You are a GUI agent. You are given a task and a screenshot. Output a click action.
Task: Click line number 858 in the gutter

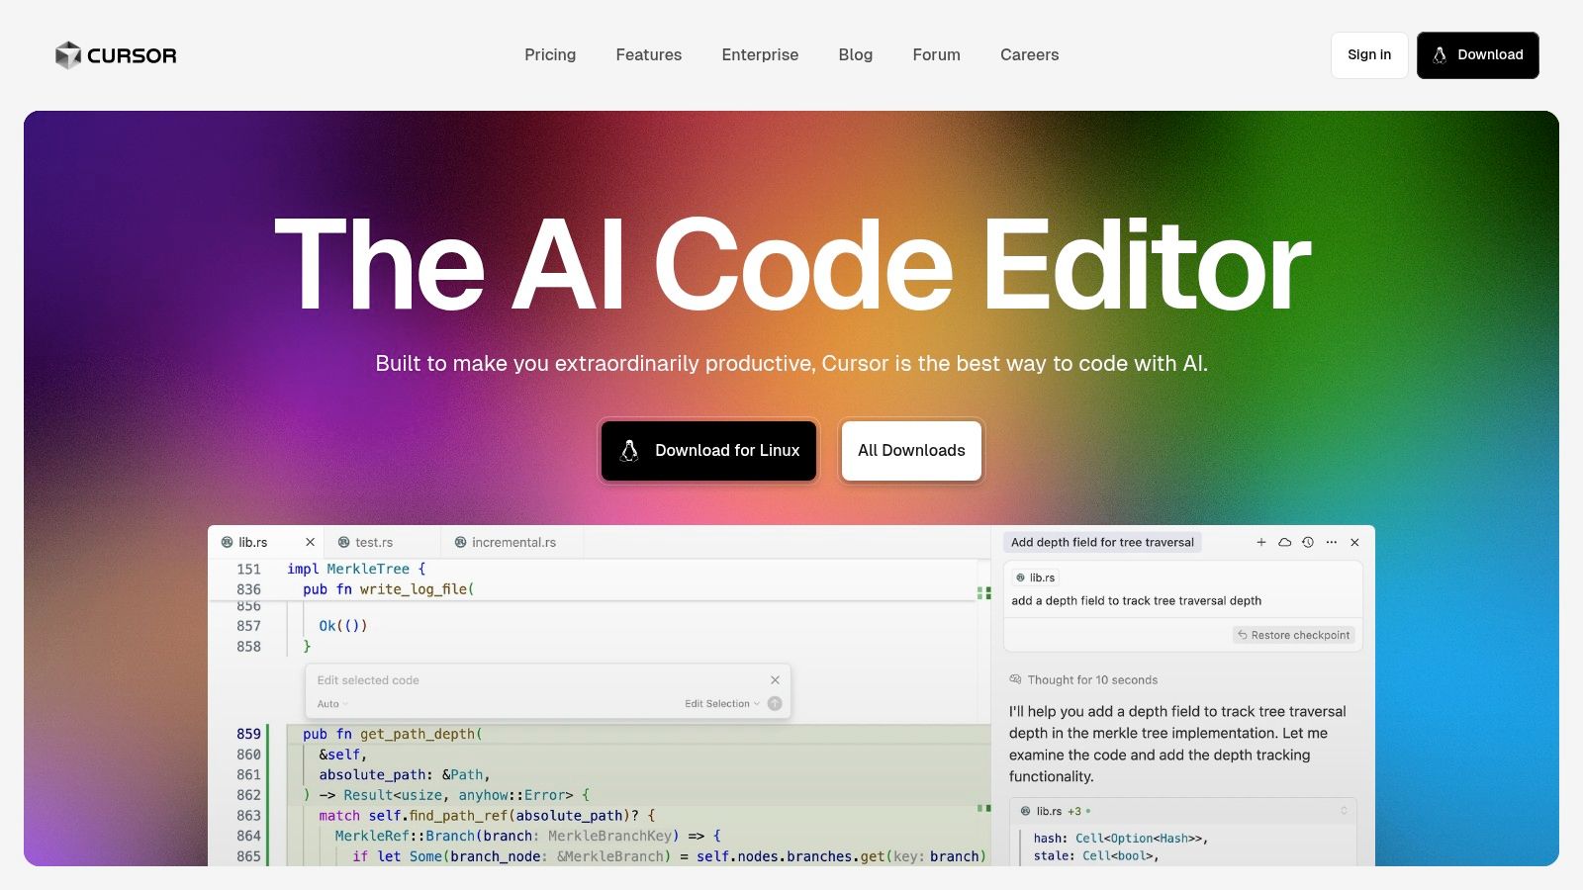point(248,647)
